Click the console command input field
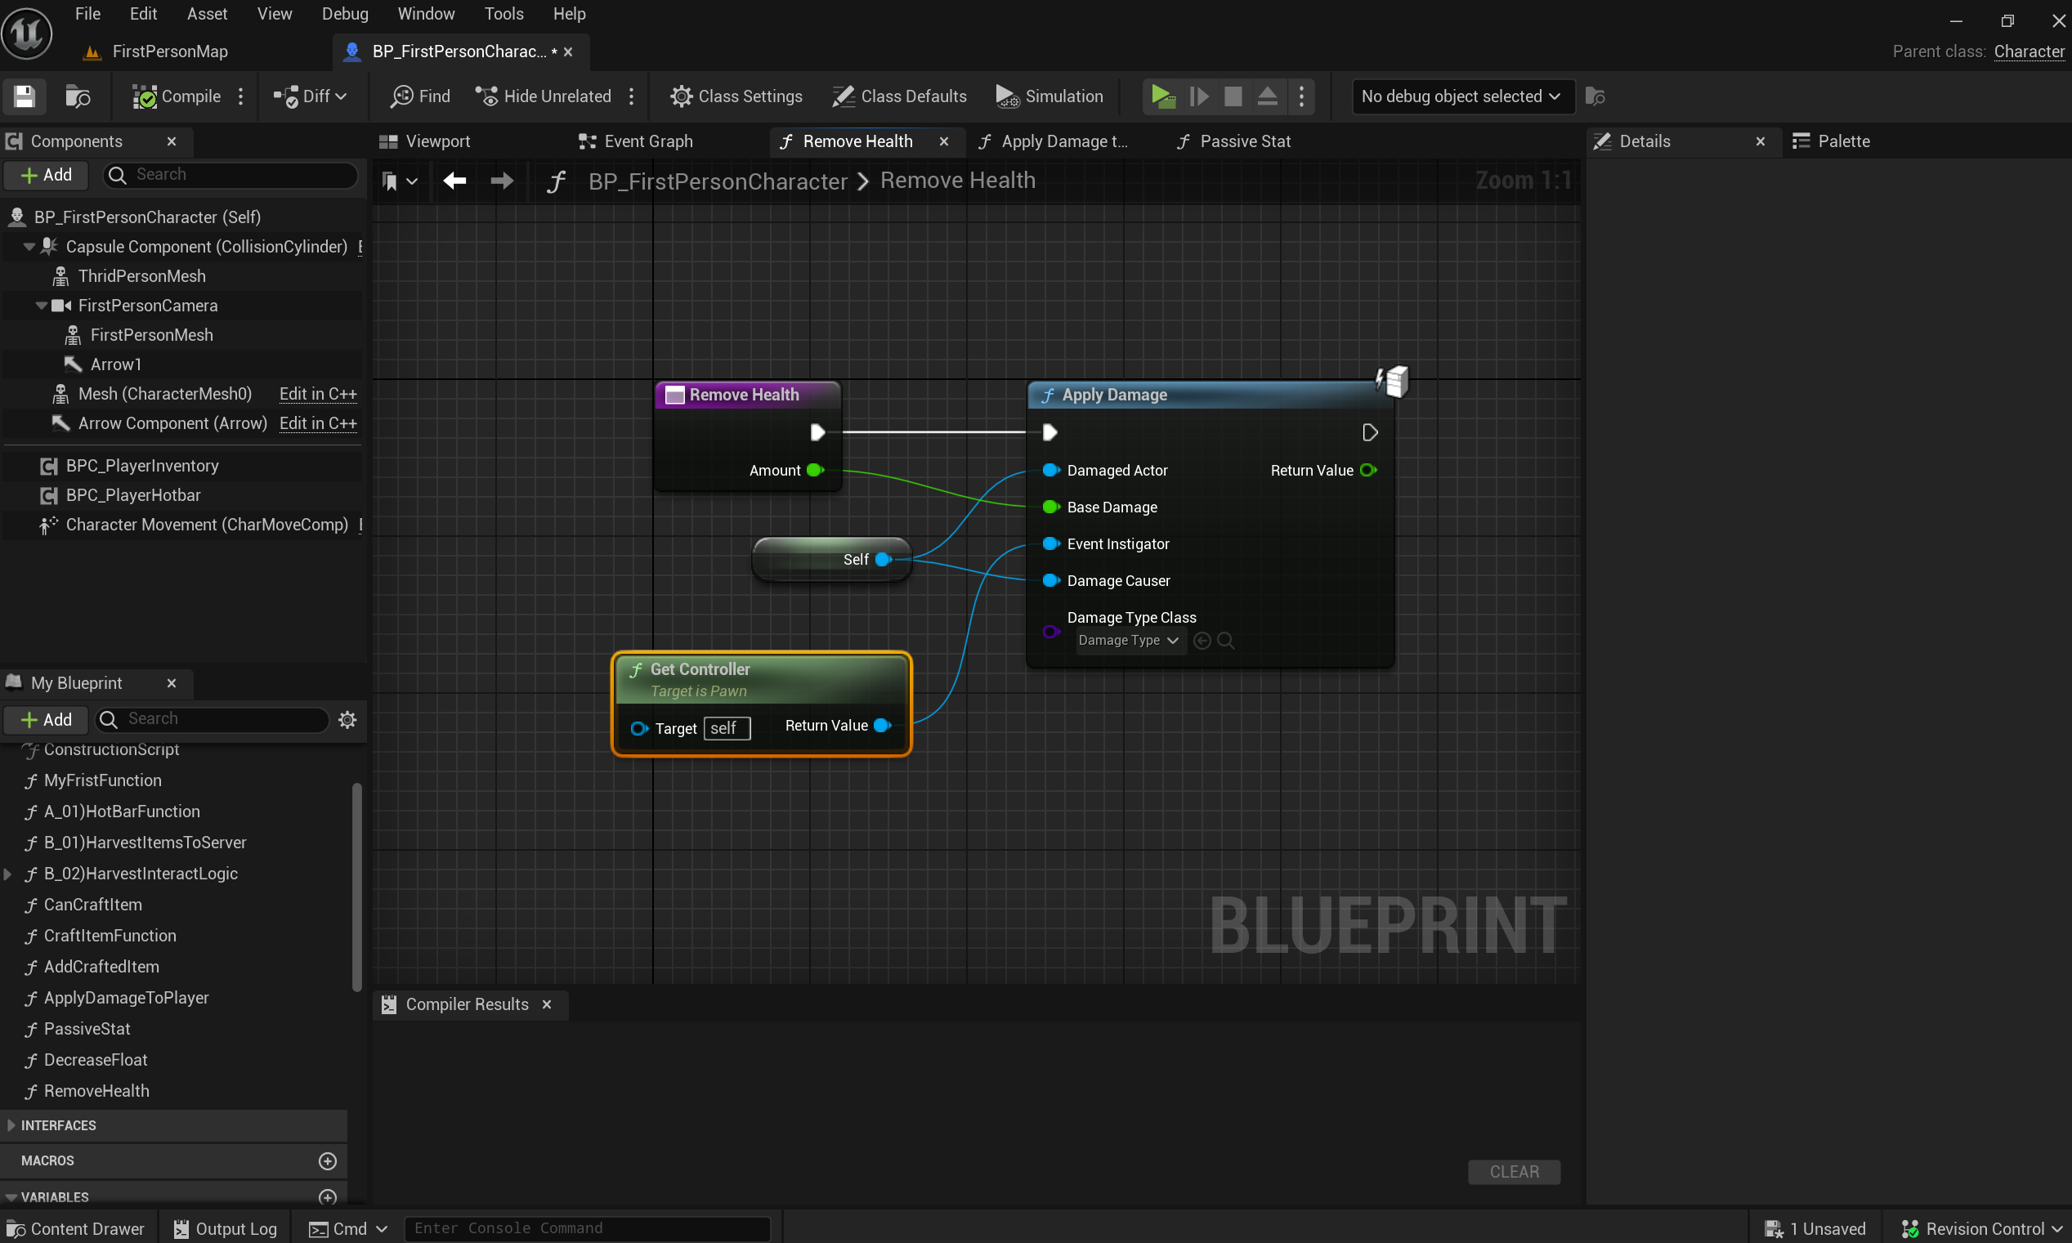The image size is (2072, 1243). click(586, 1228)
